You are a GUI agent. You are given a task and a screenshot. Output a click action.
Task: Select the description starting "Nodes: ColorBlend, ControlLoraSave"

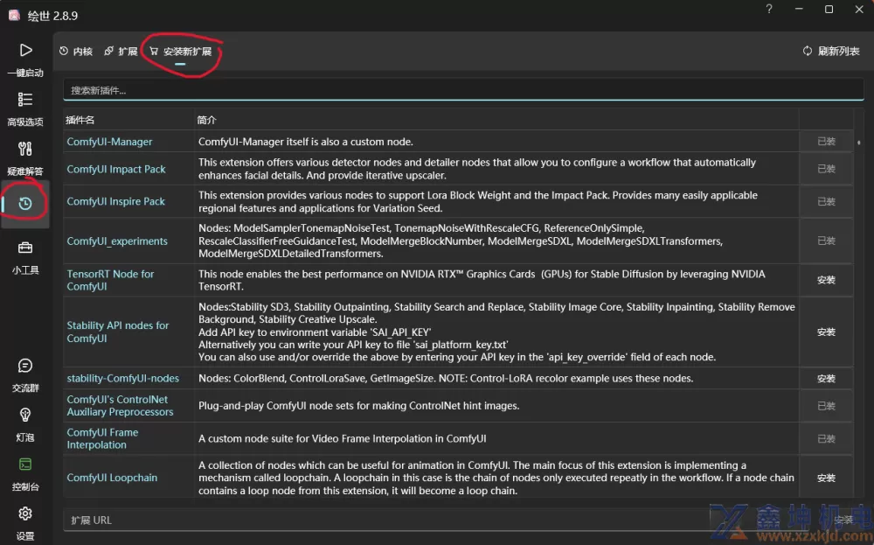click(x=446, y=378)
